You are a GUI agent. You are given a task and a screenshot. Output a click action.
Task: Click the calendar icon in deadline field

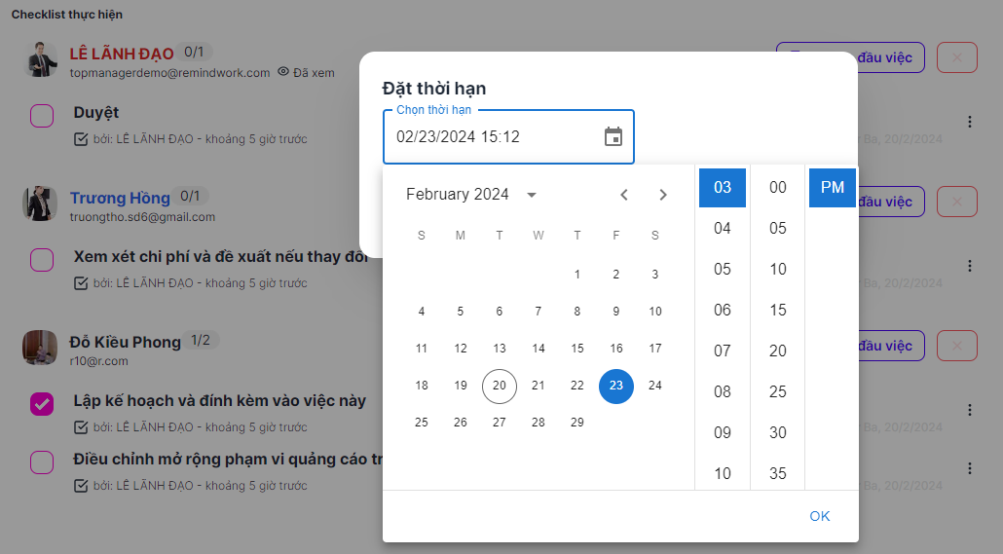[613, 136]
